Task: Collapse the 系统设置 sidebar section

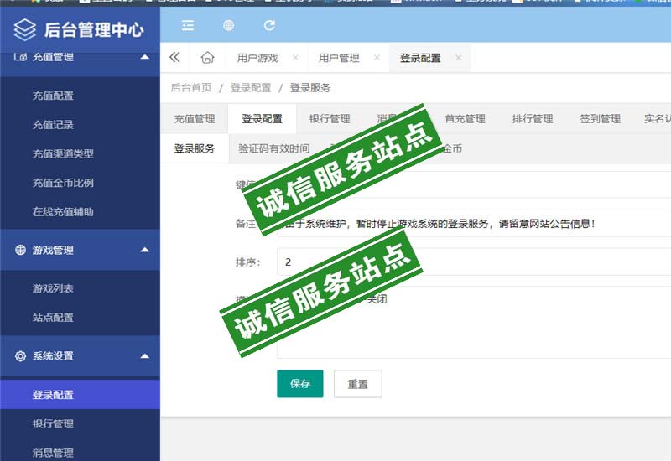Action: [145, 356]
